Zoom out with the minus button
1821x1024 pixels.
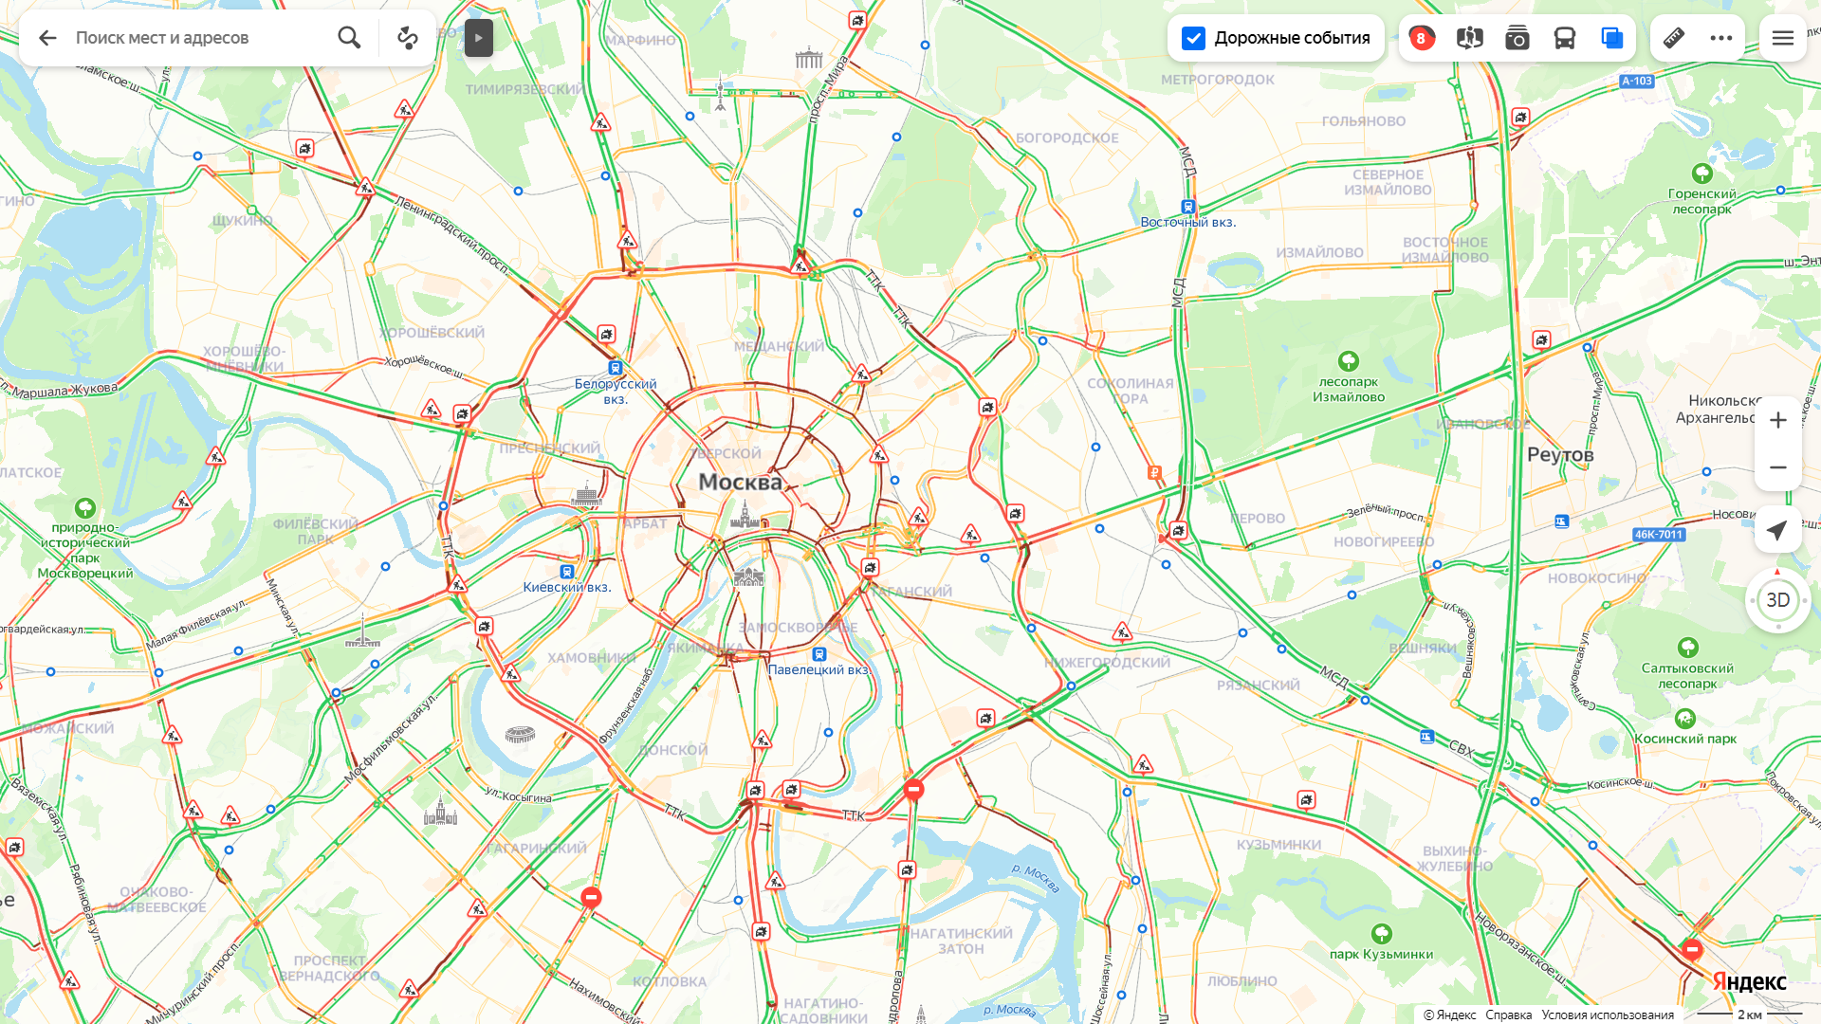pos(1777,467)
